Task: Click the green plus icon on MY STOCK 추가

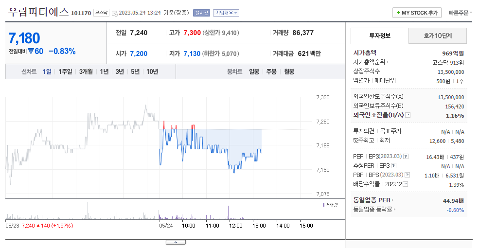Action: point(398,13)
